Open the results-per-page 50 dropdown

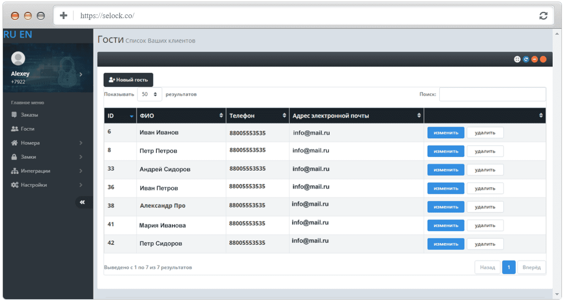pos(150,94)
